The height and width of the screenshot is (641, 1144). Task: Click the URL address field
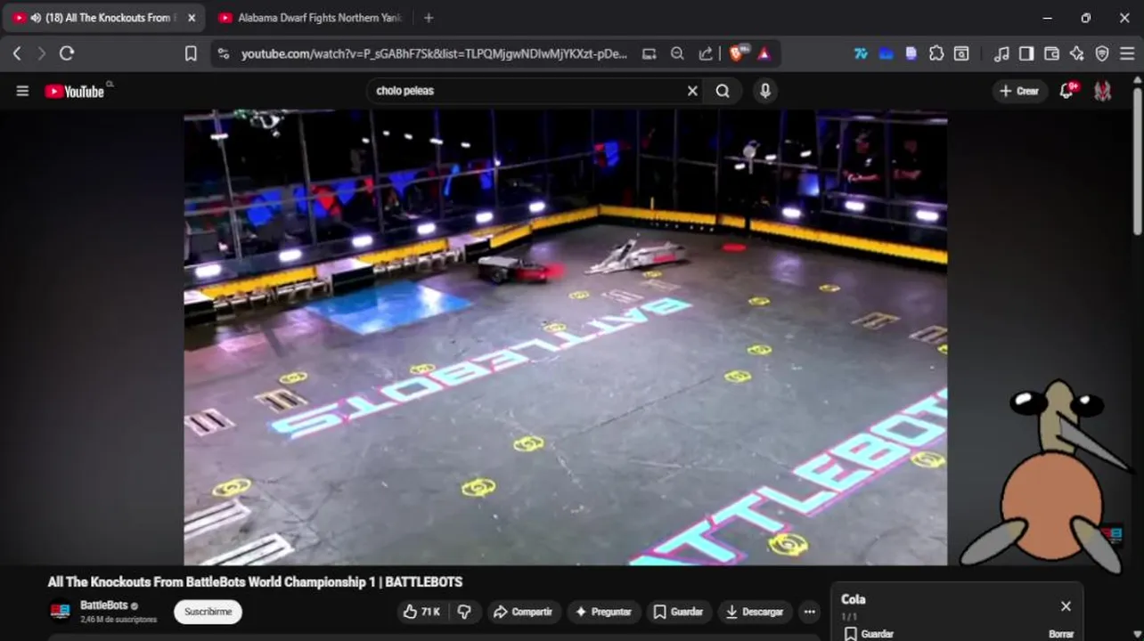434,53
